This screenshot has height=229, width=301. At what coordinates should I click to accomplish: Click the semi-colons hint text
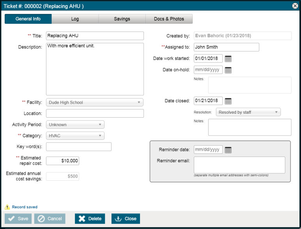point(231,175)
